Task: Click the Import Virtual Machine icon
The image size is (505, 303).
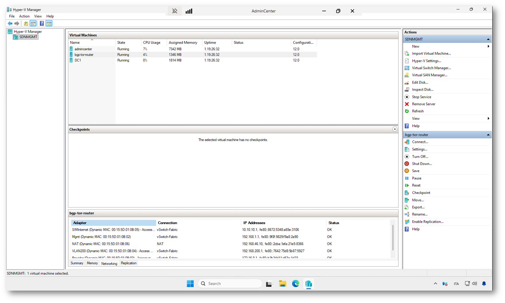Action: click(x=407, y=54)
